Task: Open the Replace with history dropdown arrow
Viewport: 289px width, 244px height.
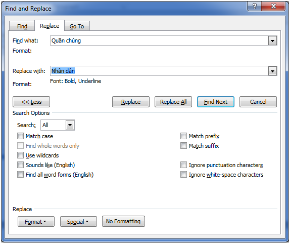Action: 272,71
